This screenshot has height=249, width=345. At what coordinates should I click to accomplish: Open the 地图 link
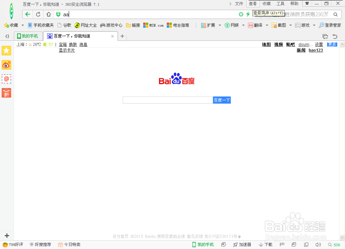[266, 45]
